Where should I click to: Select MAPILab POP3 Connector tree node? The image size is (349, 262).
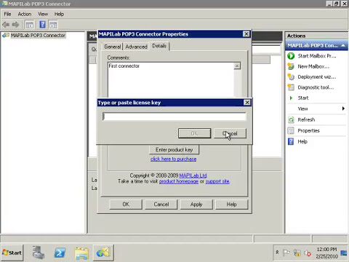(38, 36)
